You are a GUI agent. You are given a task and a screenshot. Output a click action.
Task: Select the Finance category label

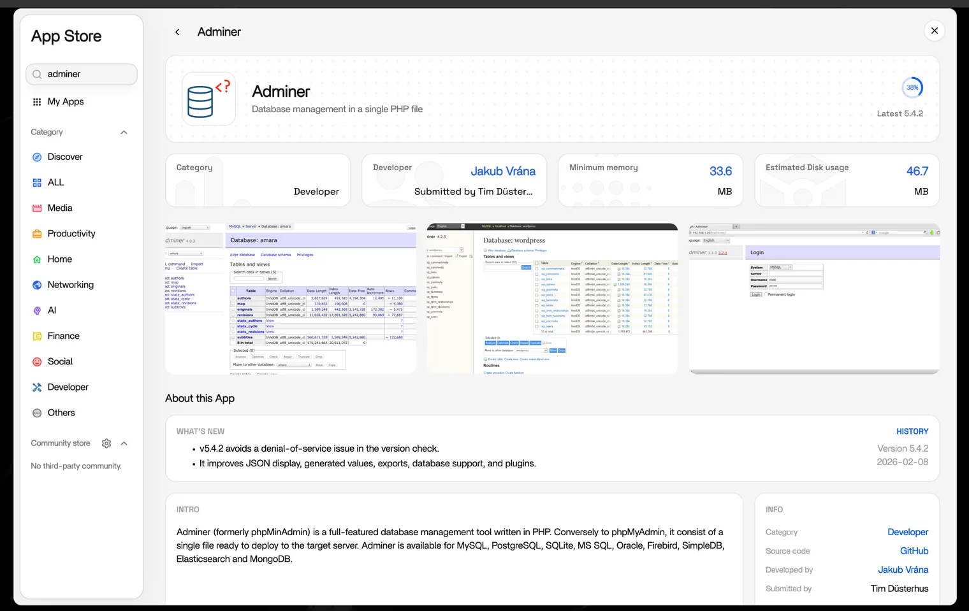[64, 336]
